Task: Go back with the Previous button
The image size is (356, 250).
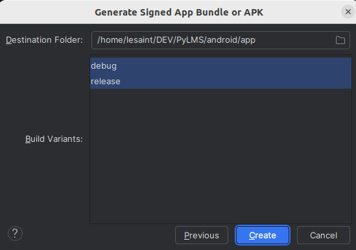Action: click(202, 235)
